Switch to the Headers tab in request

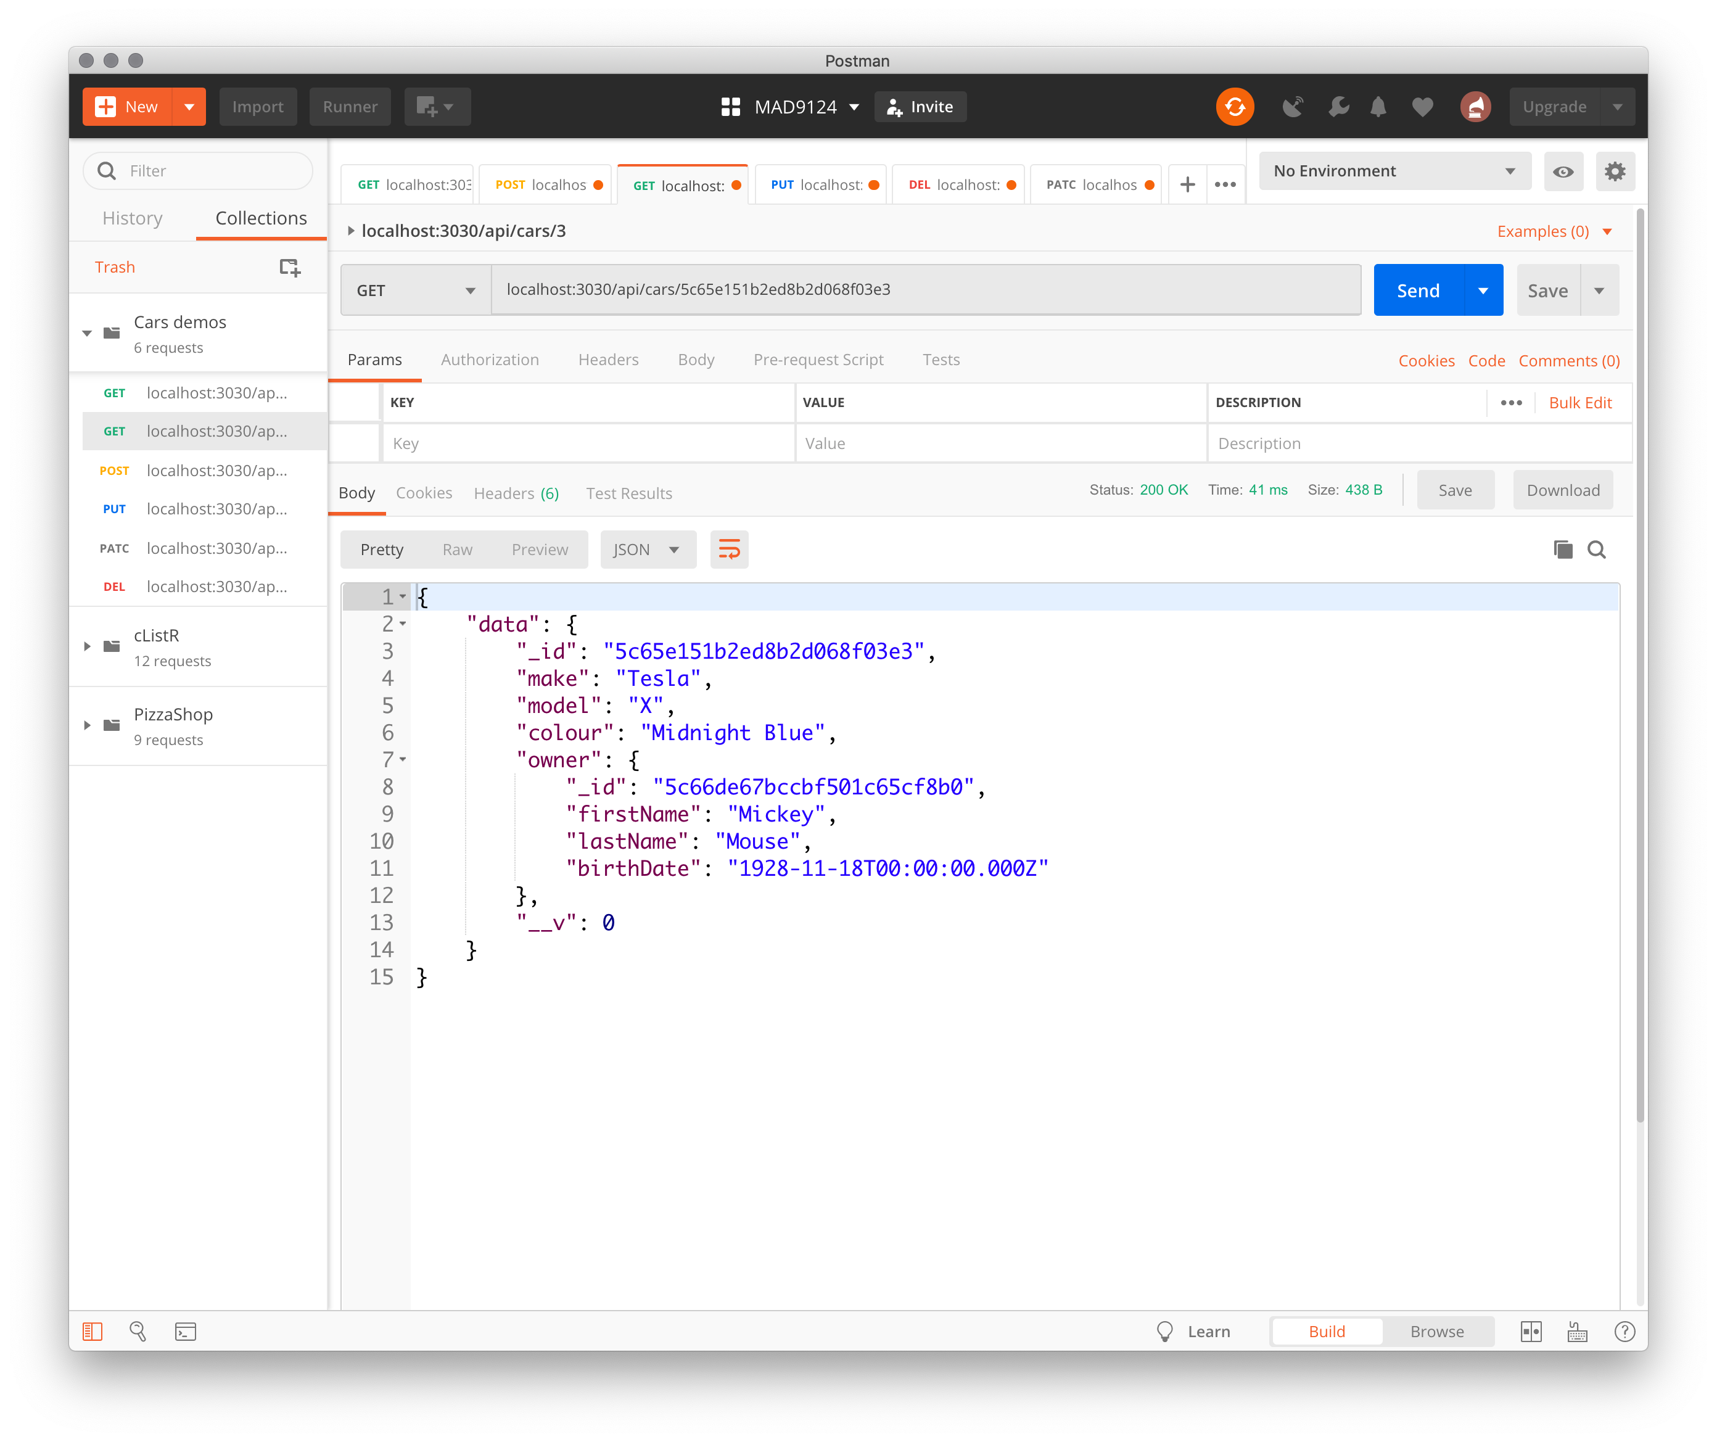pos(607,359)
